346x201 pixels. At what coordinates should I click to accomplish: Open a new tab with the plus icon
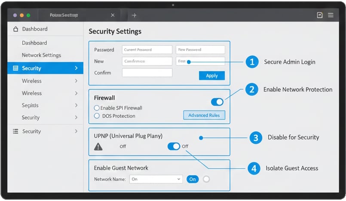134,15
